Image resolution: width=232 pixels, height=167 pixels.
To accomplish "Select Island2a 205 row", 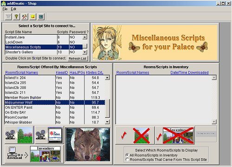I will 55,83.
